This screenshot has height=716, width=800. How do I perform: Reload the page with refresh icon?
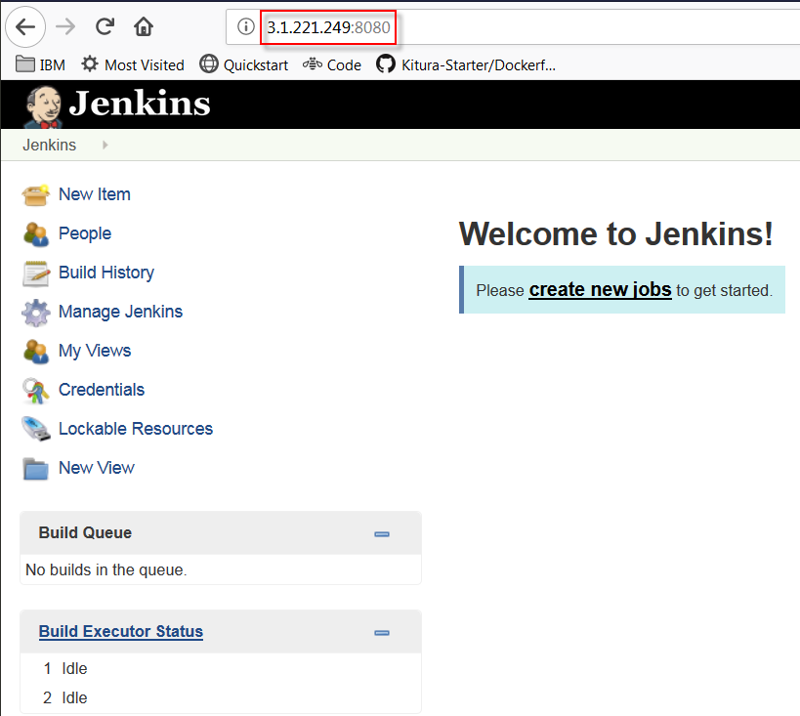[x=105, y=26]
